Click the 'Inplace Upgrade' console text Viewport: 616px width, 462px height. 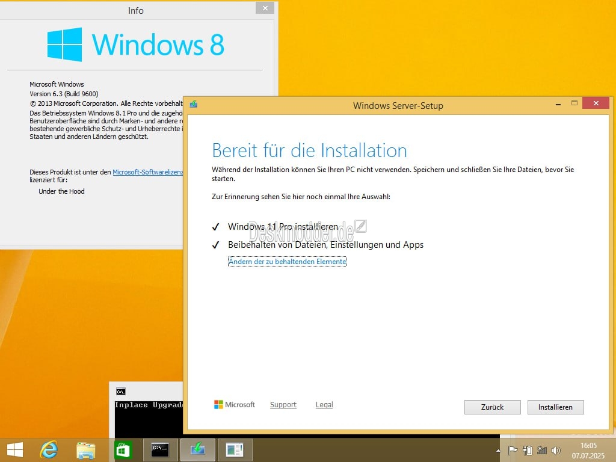(149, 405)
